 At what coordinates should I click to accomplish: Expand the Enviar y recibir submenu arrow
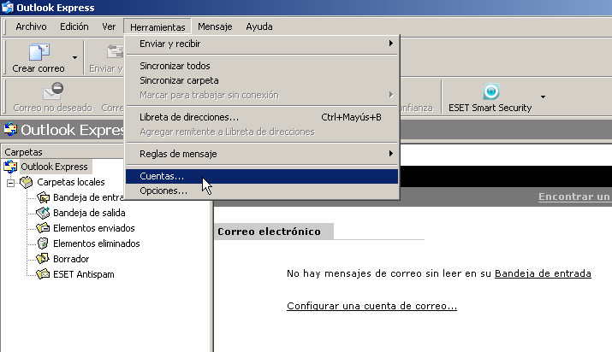click(390, 44)
